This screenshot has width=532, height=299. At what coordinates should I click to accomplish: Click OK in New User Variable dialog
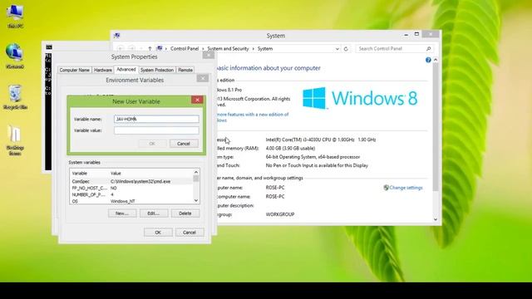152,144
